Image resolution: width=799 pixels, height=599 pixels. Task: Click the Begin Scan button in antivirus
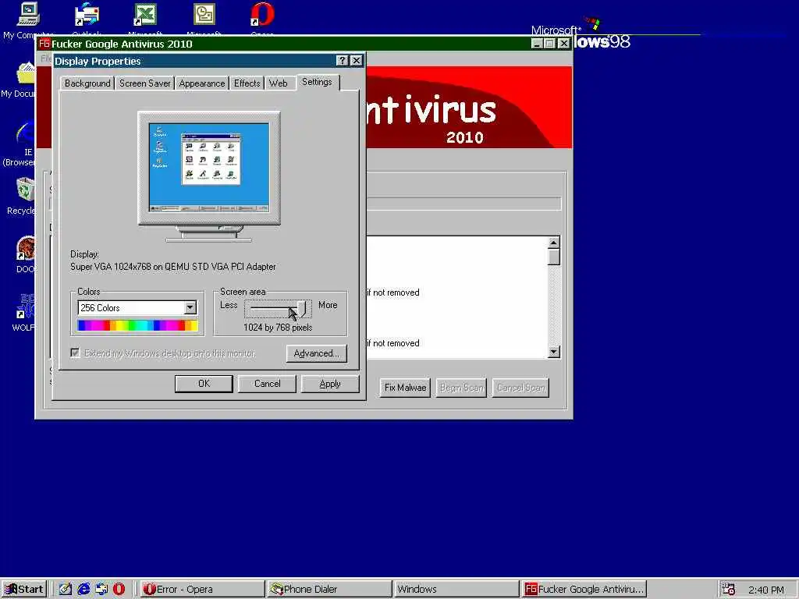(x=461, y=388)
